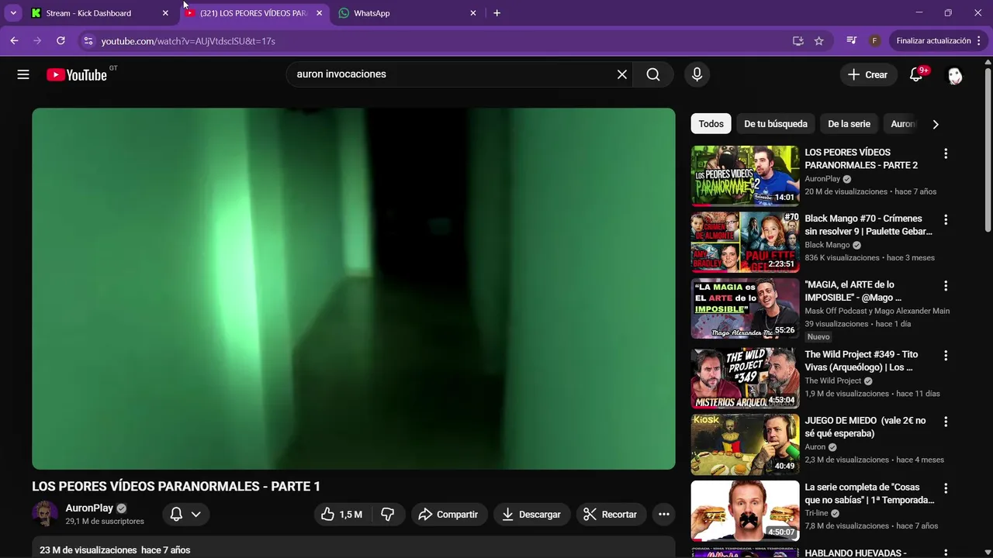Viewport: 993px width, 558px height.
Task: Select the Todos filter chip
Action: pos(711,124)
